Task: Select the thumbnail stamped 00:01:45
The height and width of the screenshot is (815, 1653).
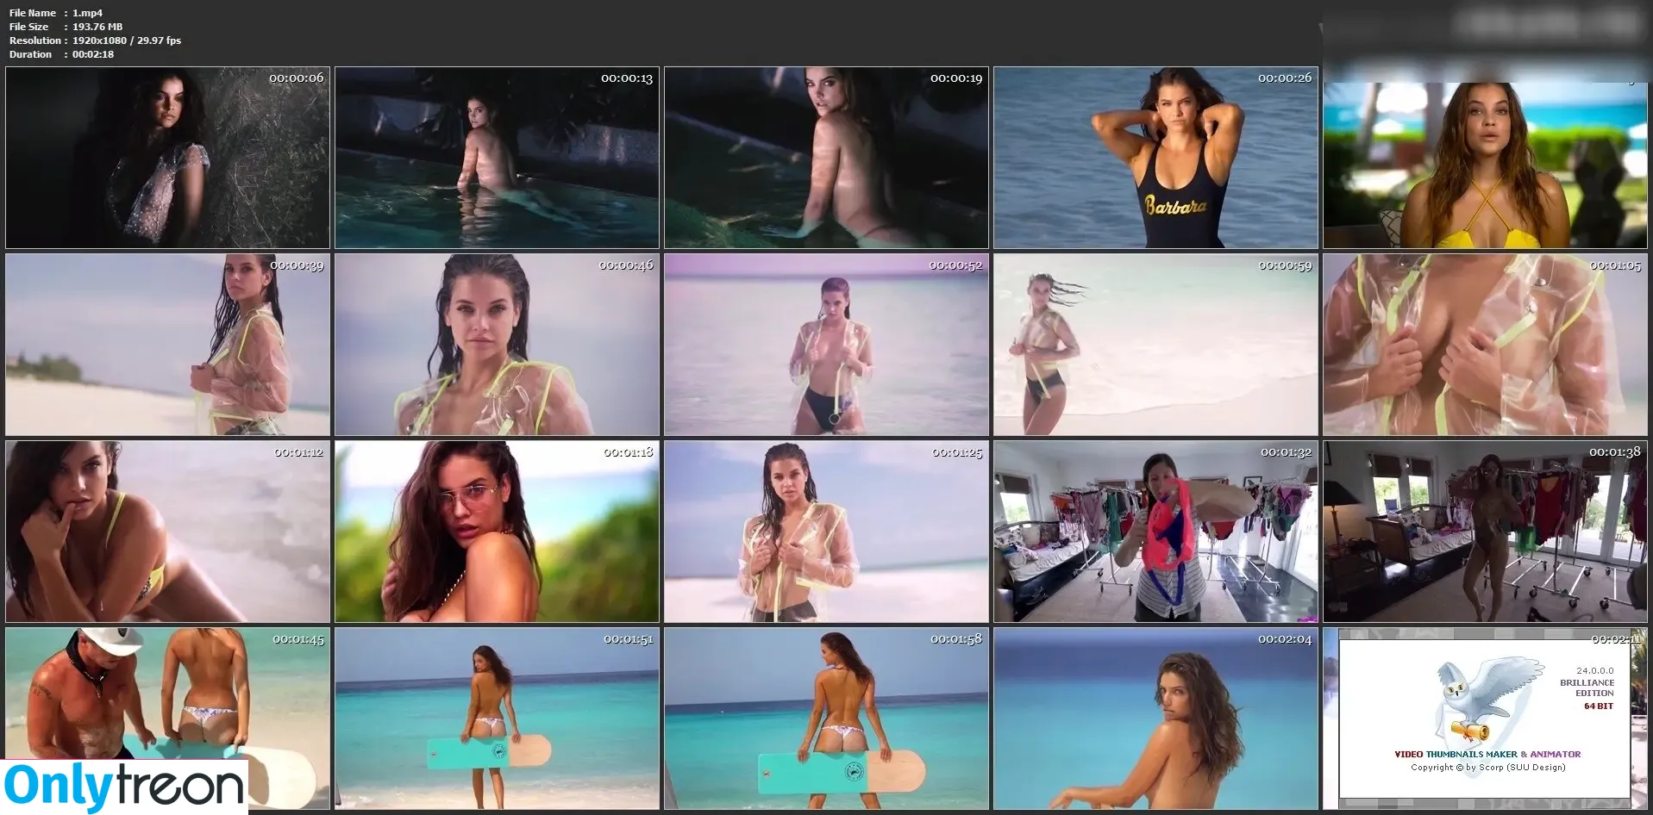Action: point(167,719)
